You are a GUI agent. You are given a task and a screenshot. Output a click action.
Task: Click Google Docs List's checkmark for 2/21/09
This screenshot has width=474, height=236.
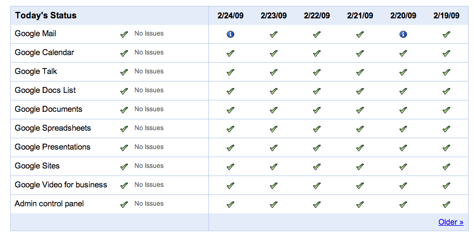coord(360,91)
